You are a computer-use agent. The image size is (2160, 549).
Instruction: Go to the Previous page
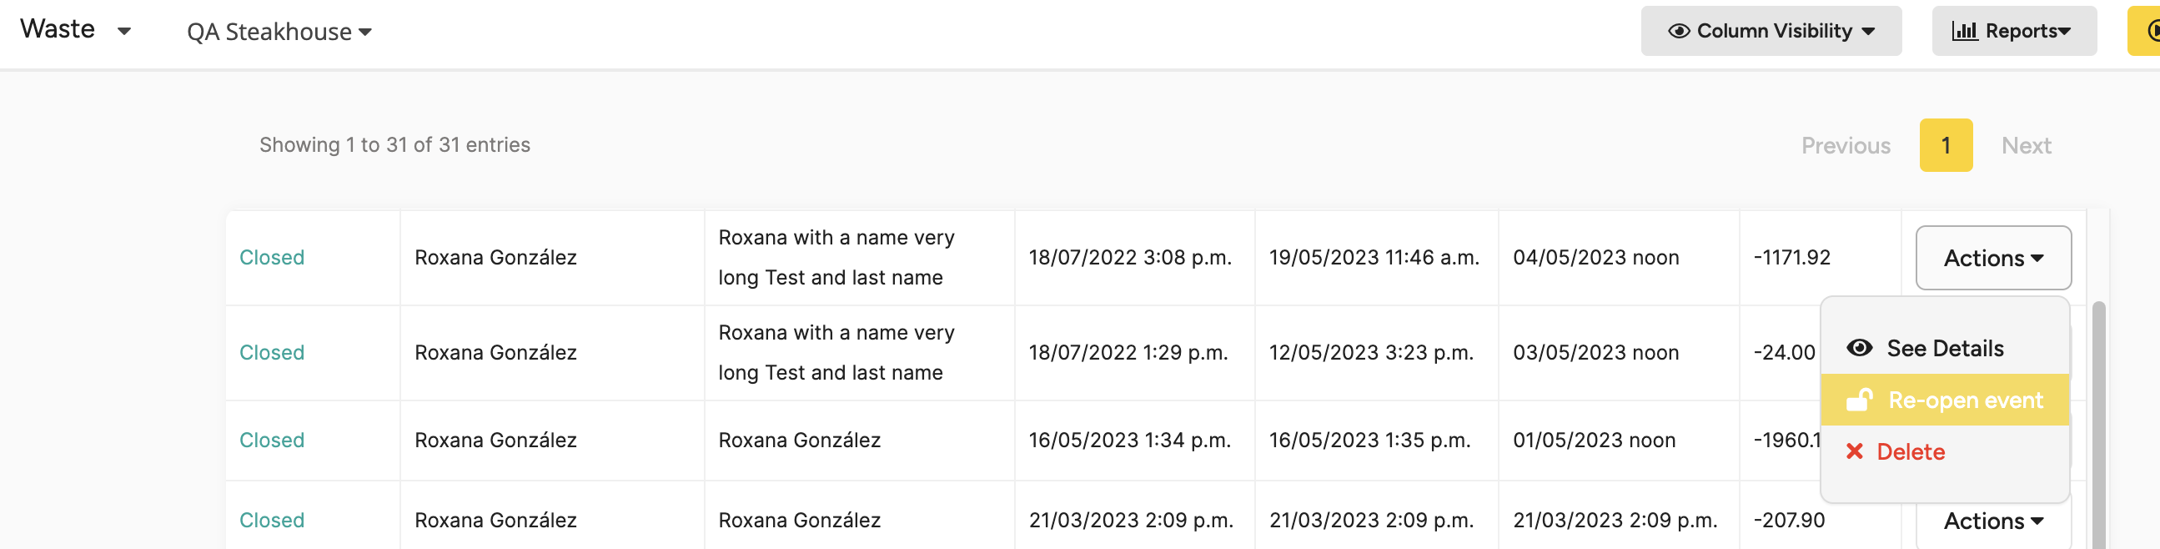click(1846, 145)
